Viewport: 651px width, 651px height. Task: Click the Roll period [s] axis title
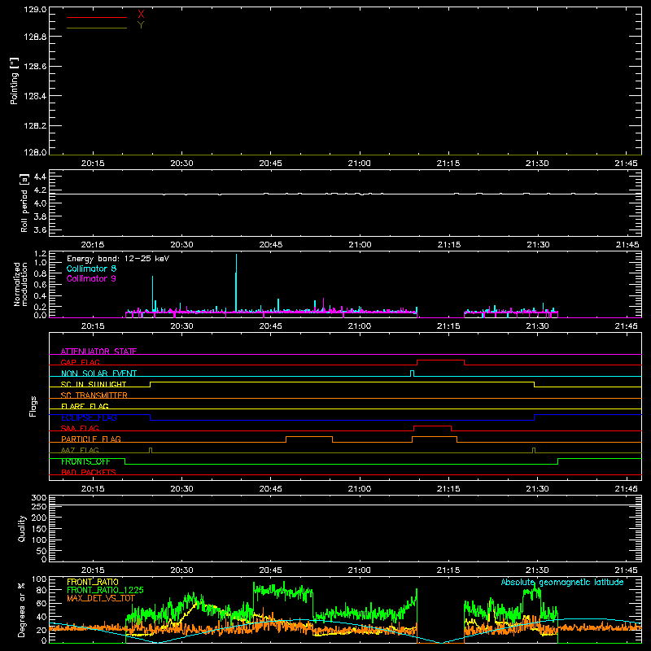24,203
